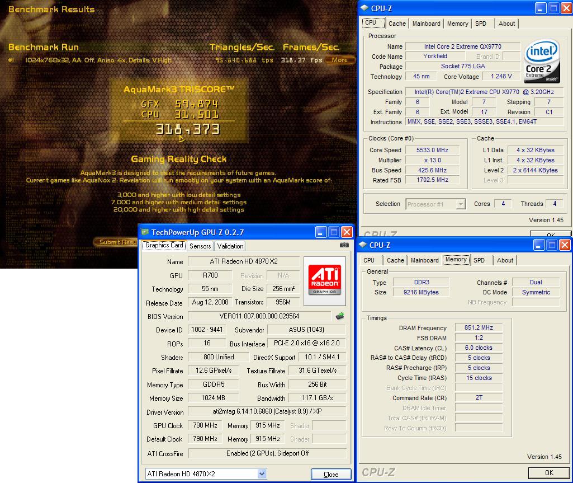Screen dimensions: 573x483
Task: Open Cache tab in lower CPU-Z window
Action: [x=395, y=260]
